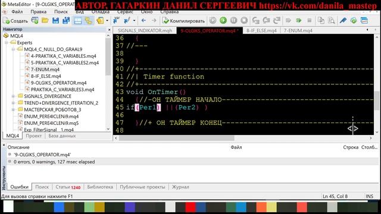Click the Создать new file button
This screenshot has width=381, height=214.
15,21
